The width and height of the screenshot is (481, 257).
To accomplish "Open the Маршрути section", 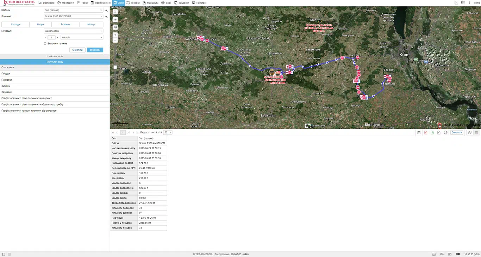I will 150,3.
